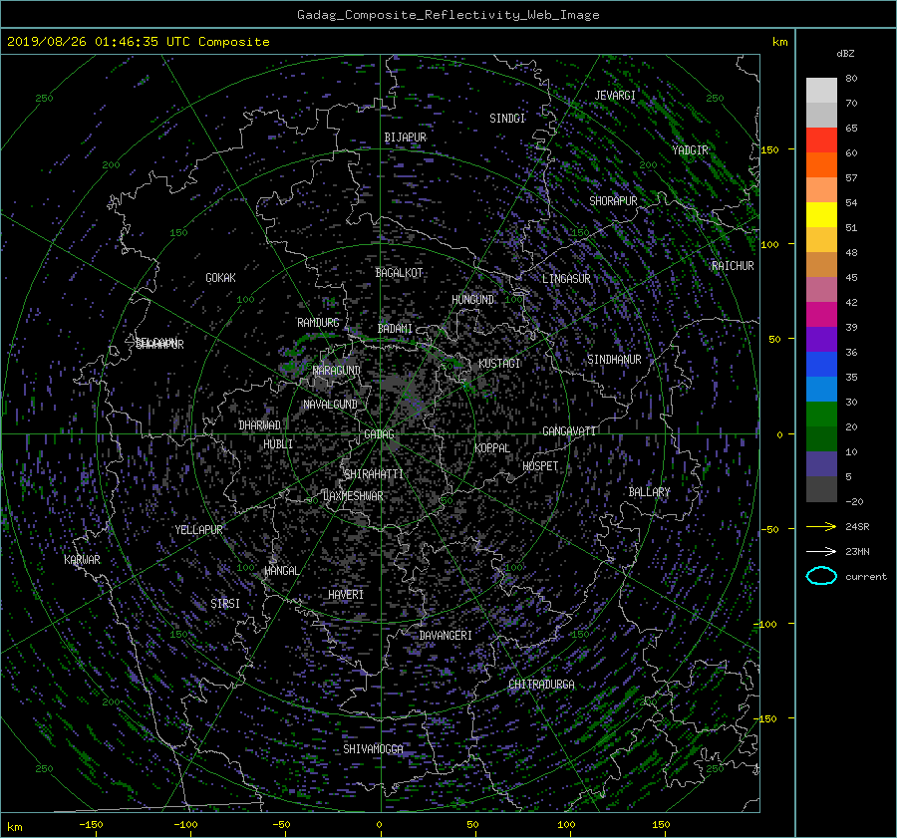
Task: Select the green 20-30 dBZ color swatch
Action: [x=821, y=415]
